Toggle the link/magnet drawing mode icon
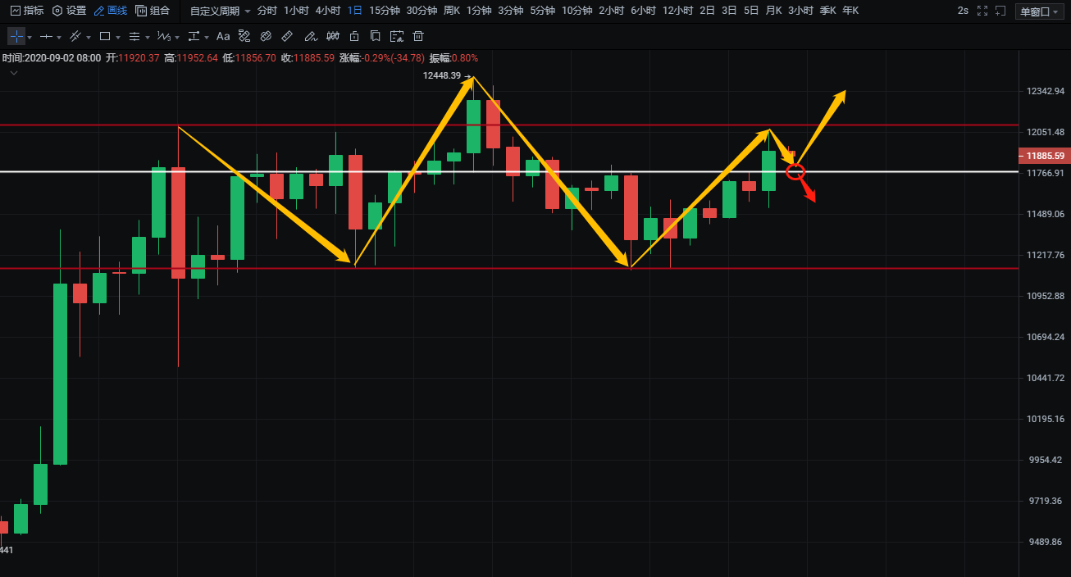The height and width of the screenshot is (577, 1071). (x=266, y=37)
